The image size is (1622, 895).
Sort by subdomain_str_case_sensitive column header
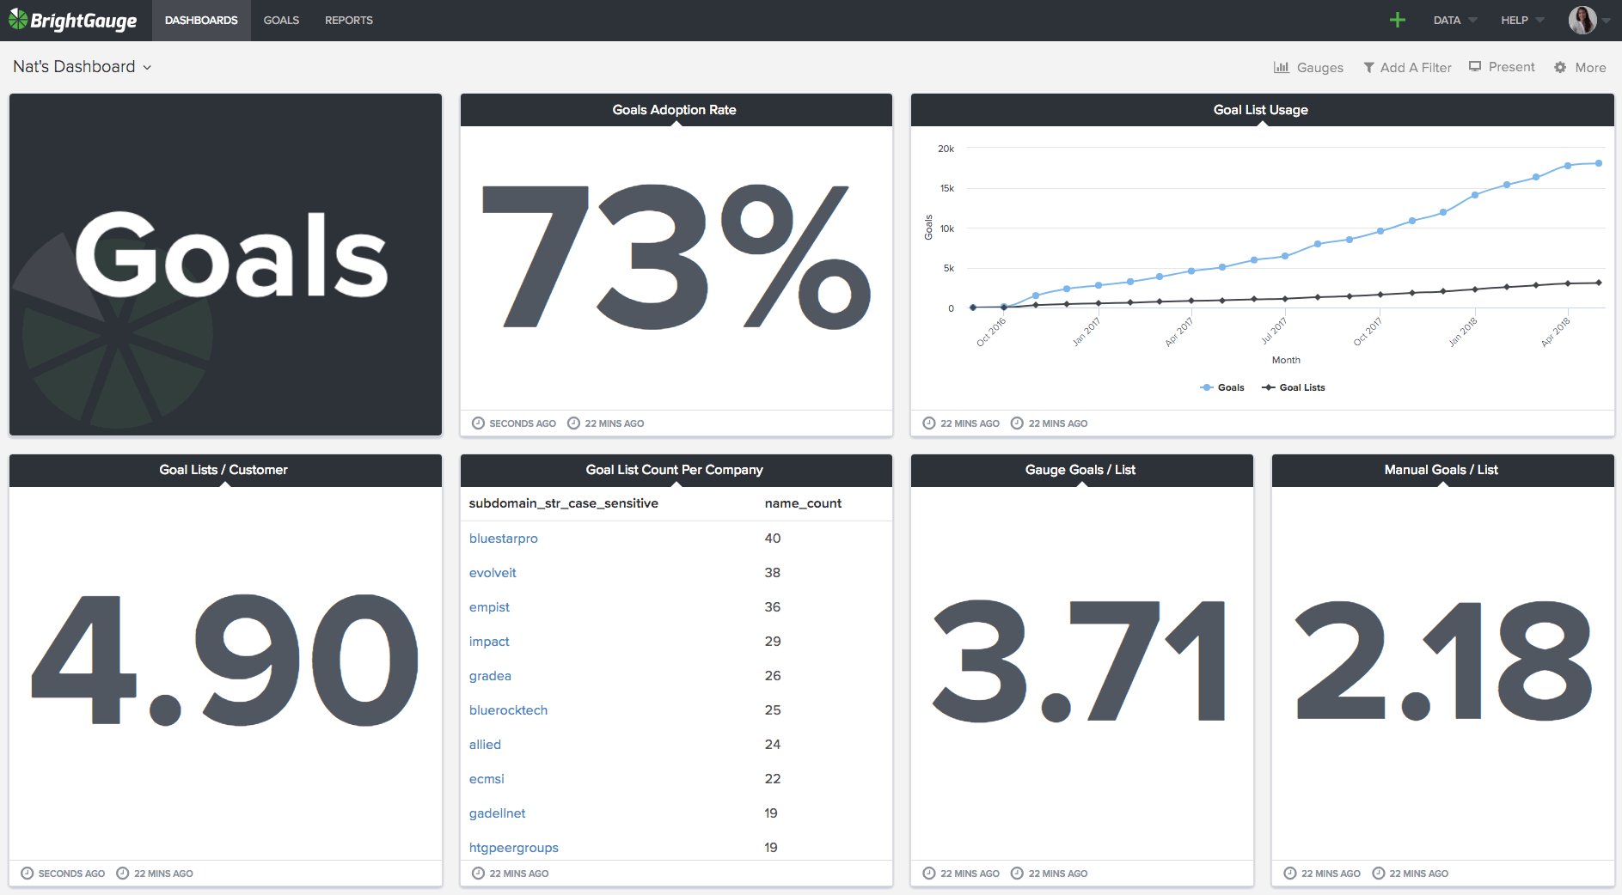coord(564,502)
